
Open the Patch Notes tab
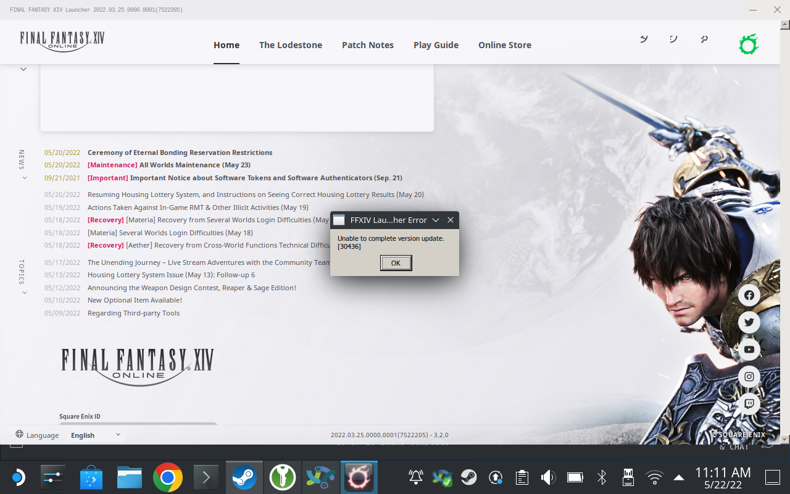coord(368,45)
